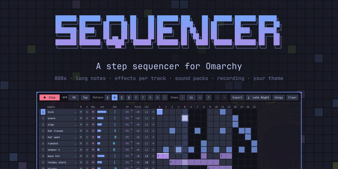The image size is (338, 169).
Task: Solo the hat open track
Action: click(x=87, y=137)
